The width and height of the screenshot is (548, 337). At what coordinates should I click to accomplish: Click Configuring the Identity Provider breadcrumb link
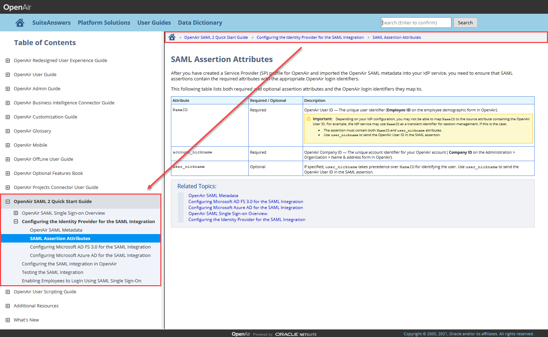tap(310, 37)
